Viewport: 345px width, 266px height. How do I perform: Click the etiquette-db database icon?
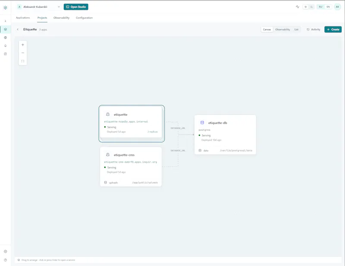pyautogui.click(x=202, y=123)
